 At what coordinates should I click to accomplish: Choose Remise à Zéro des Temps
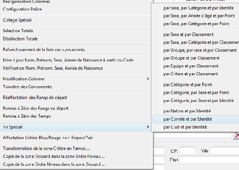[x=27, y=116]
